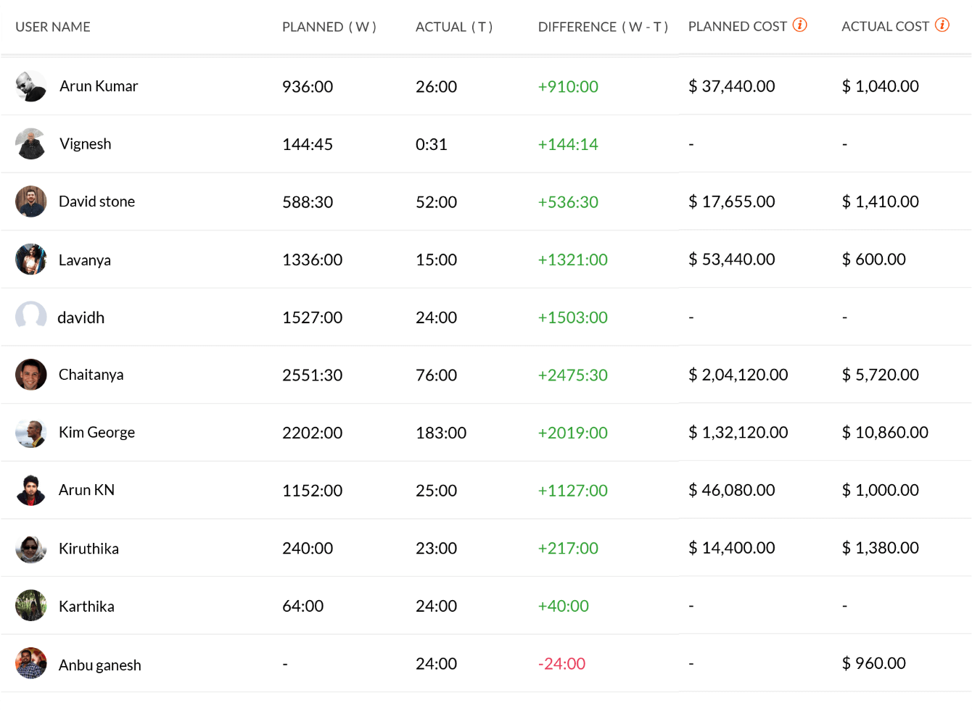Click the USER NAME column header
Image resolution: width=972 pixels, height=711 pixels.
coord(52,26)
